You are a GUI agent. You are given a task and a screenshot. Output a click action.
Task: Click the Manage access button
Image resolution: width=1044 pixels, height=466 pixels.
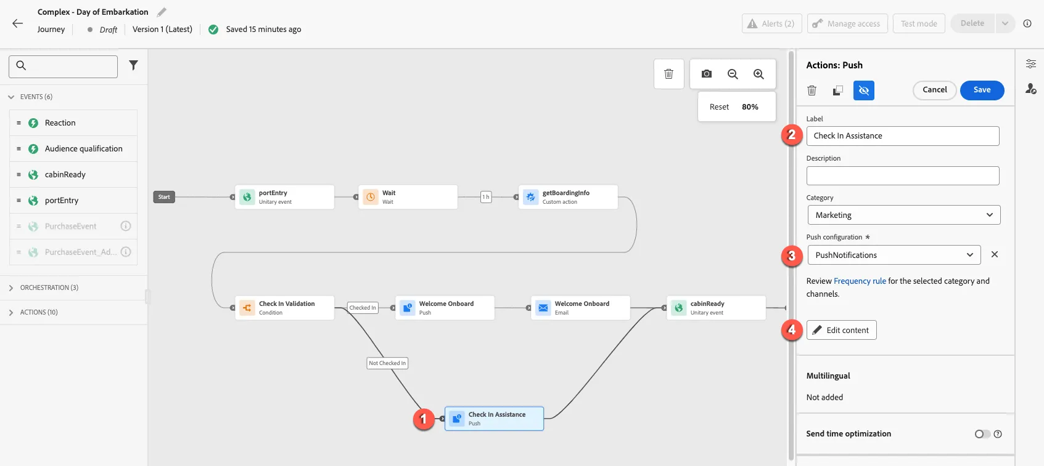(x=847, y=23)
